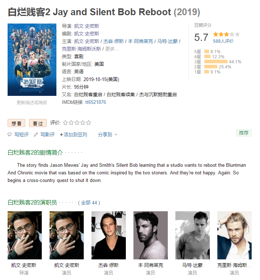260x280 pixels.
Task: Open the 588人评价 ratings link
Action: pyautogui.click(x=223, y=41)
